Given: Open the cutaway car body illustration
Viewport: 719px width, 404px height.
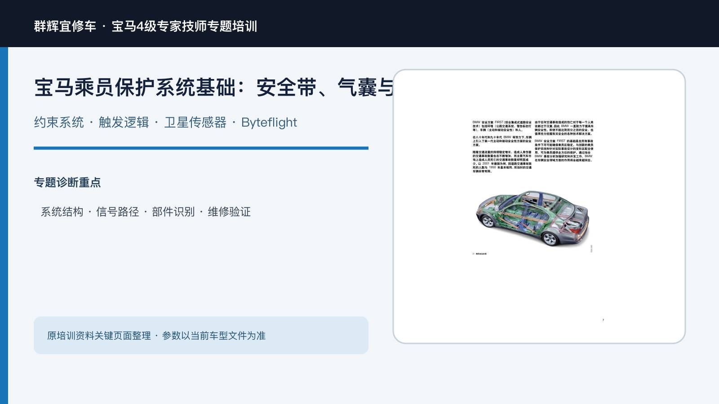Looking at the screenshot, I should (x=533, y=218).
